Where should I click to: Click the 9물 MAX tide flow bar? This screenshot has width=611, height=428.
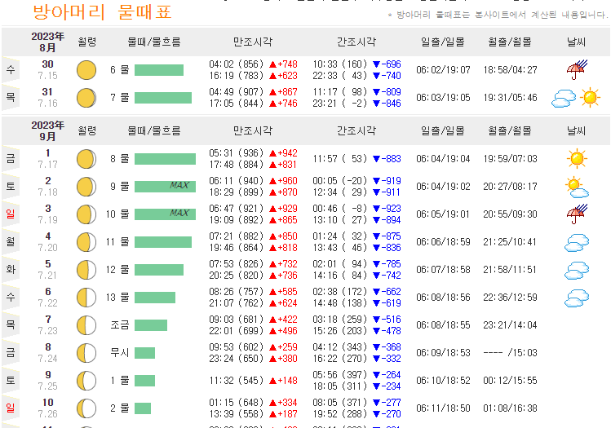point(166,187)
